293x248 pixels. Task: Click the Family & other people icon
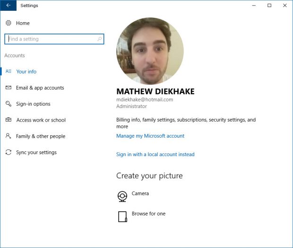[9, 136]
